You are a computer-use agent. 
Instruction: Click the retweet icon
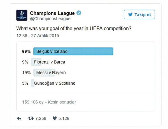31,118
